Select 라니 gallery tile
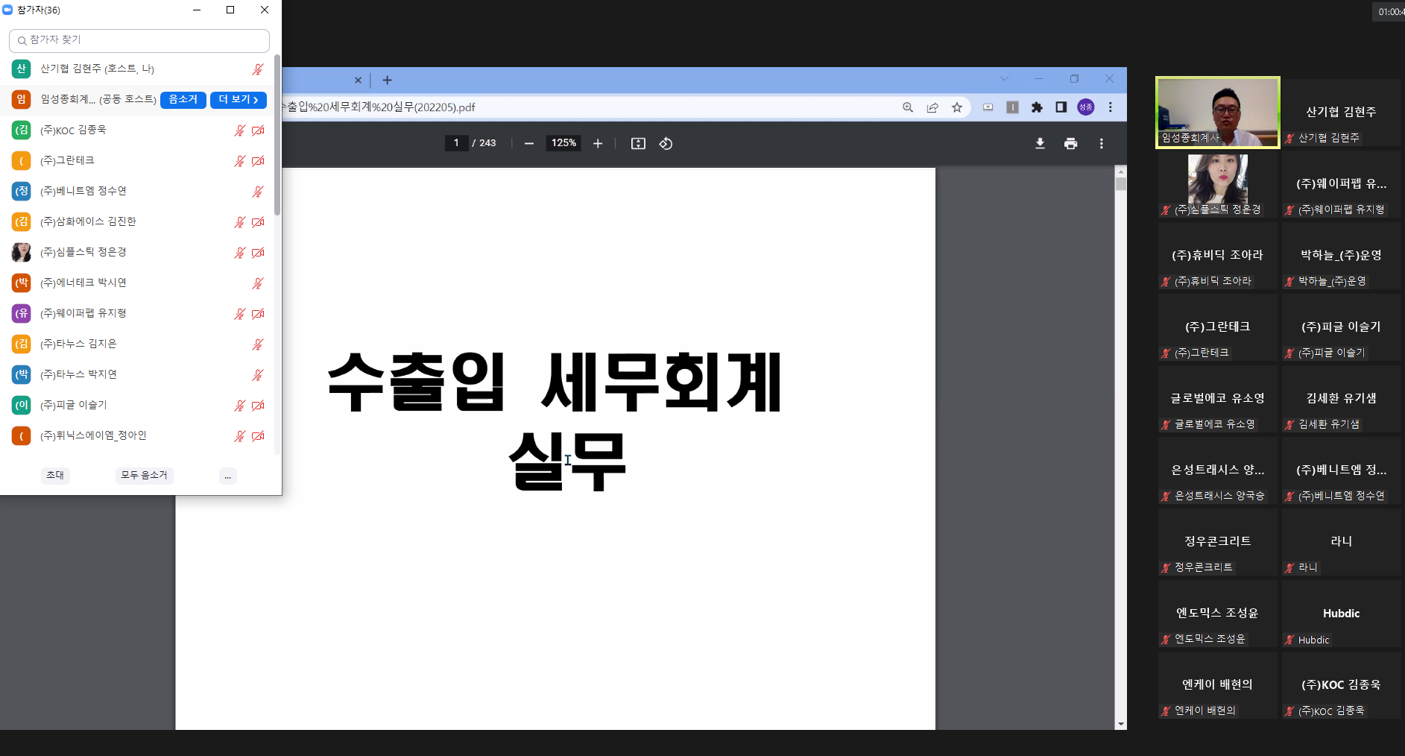The width and height of the screenshot is (1405, 756). (1341, 542)
